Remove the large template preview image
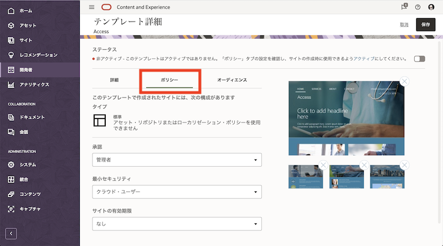Image resolution: width=443 pixels, height=246 pixels. 404,82
